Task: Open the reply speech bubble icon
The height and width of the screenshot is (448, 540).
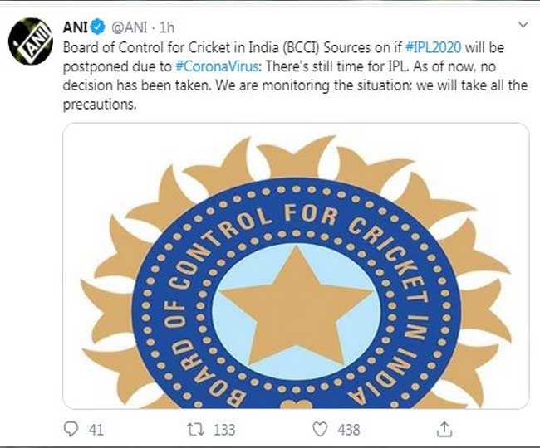Action: (x=71, y=429)
